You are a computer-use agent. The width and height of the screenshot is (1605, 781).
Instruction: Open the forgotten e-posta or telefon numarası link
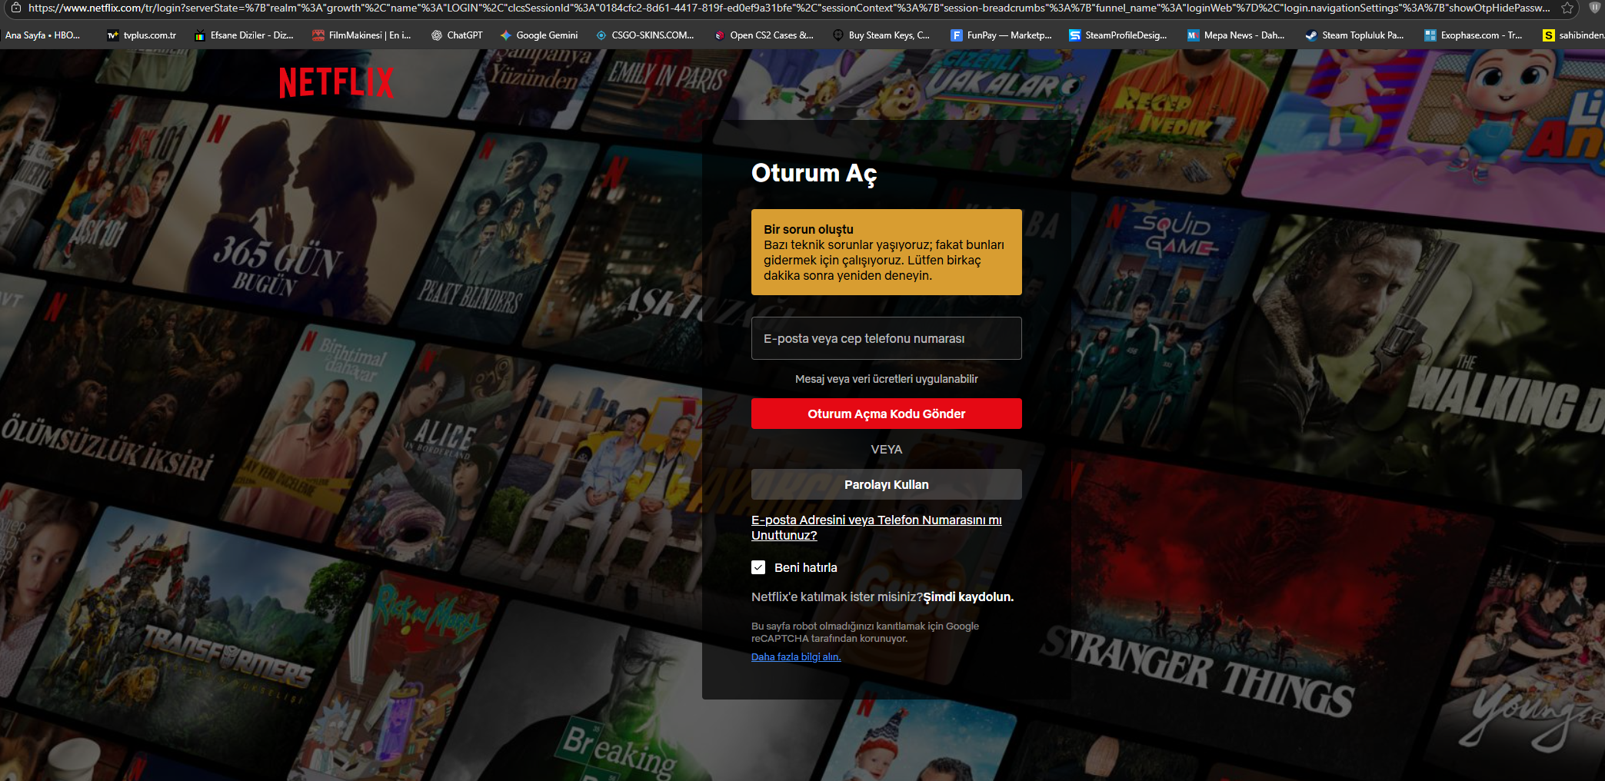pyautogui.click(x=877, y=527)
